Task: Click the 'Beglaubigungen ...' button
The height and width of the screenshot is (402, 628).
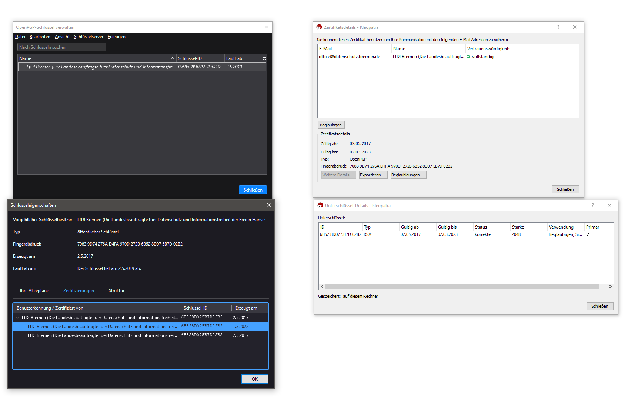Action: tap(408, 175)
